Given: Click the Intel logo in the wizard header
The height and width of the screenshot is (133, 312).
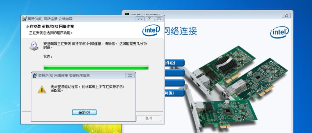Looking at the screenshot, I should pyautogui.click(x=151, y=30).
